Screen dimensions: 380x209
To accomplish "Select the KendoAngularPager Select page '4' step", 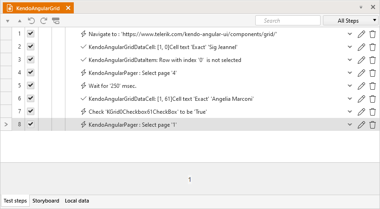I will pyautogui.click(x=133, y=73).
